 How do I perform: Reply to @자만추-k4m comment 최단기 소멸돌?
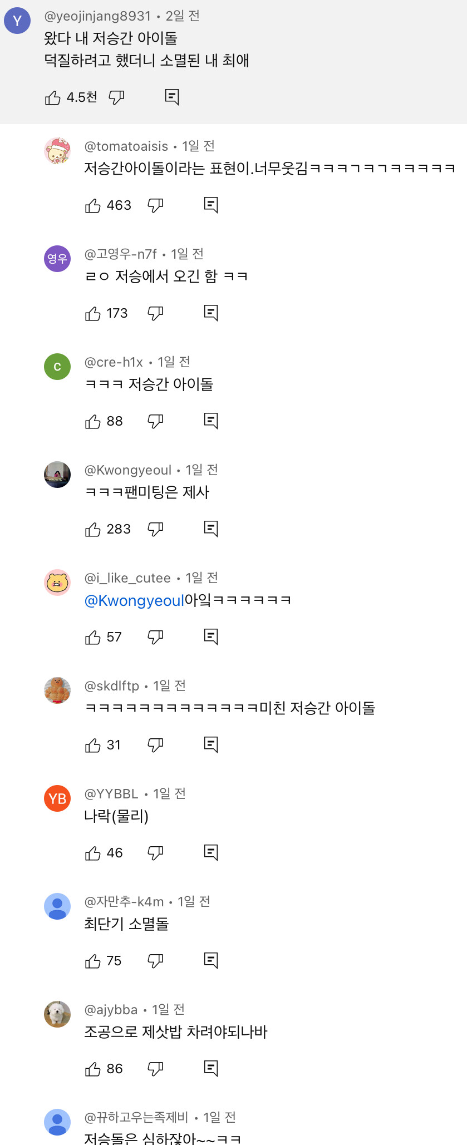tap(211, 961)
